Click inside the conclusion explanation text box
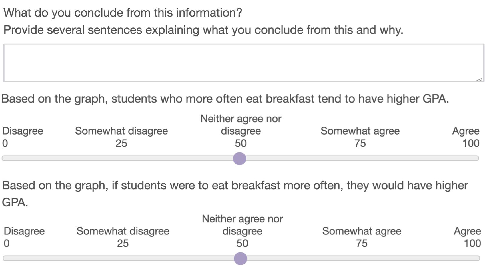 coord(243,63)
